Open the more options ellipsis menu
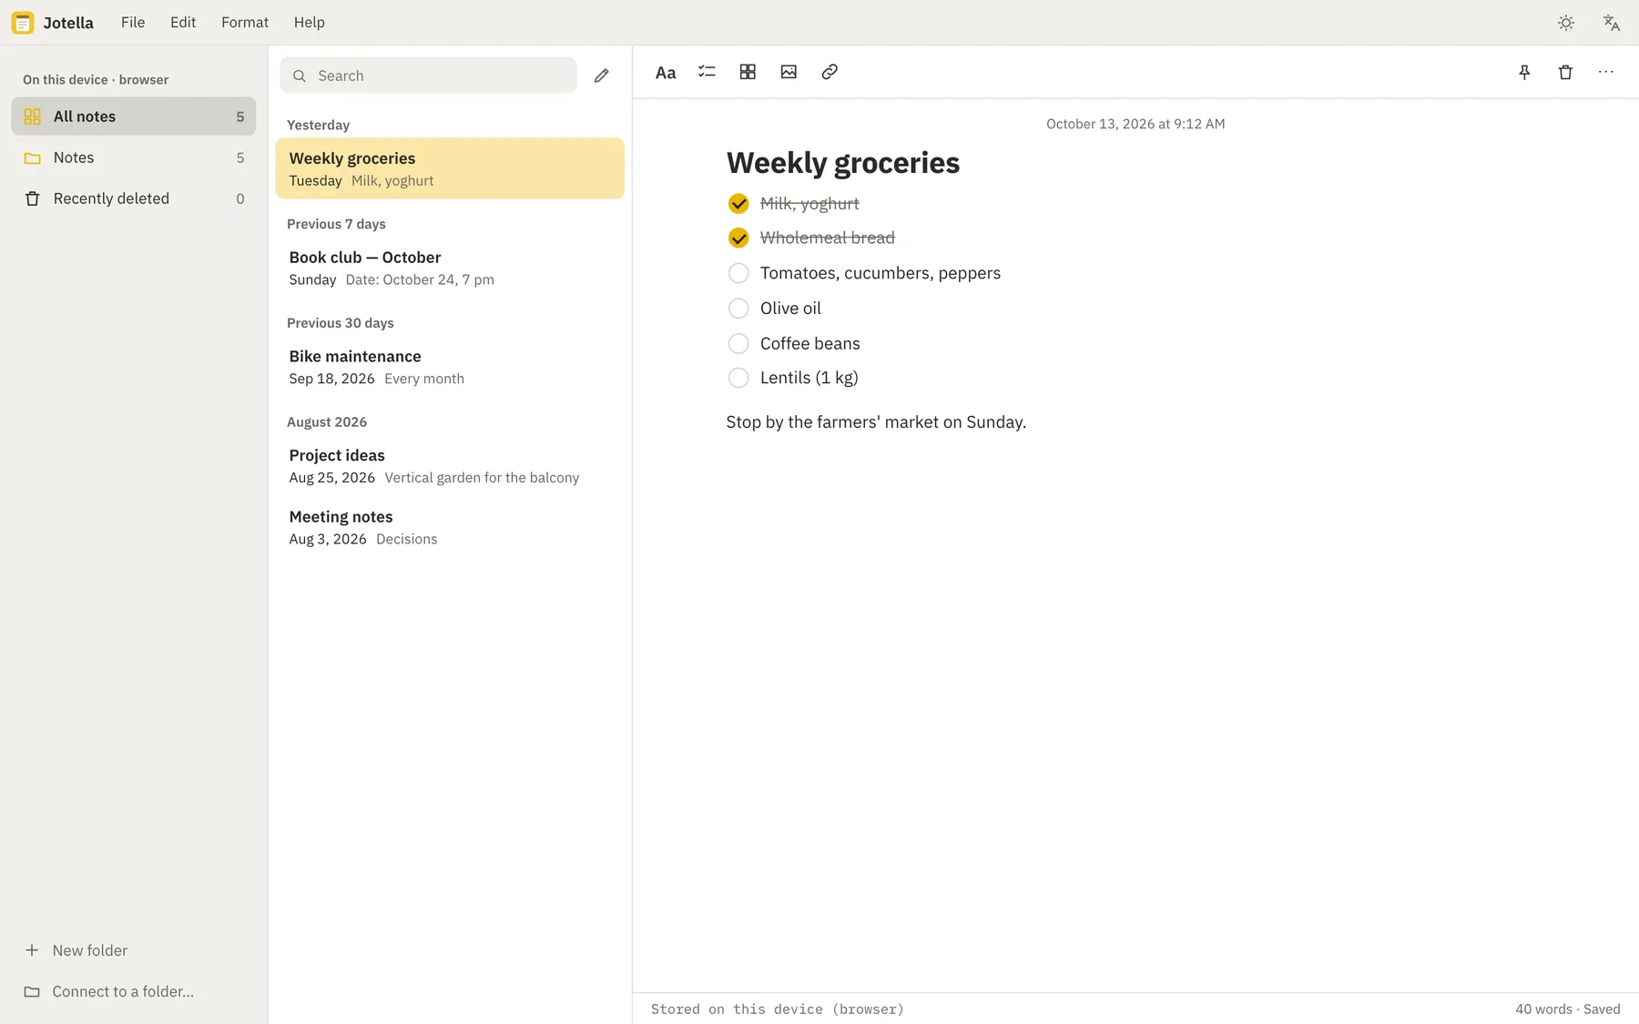Image resolution: width=1639 pixels, height=1024 pixels. point(1606,72)
